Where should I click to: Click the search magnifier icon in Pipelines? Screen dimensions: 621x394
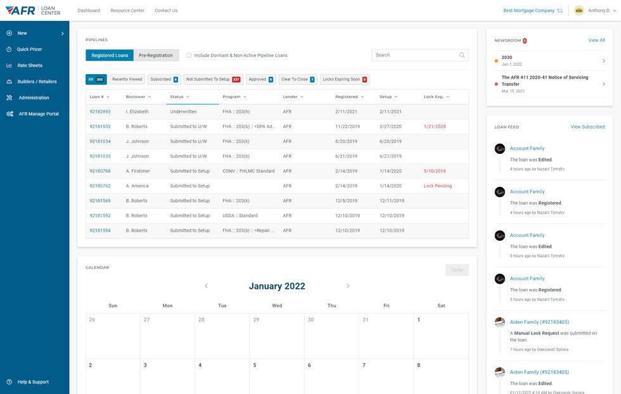[x=462, y=55]
